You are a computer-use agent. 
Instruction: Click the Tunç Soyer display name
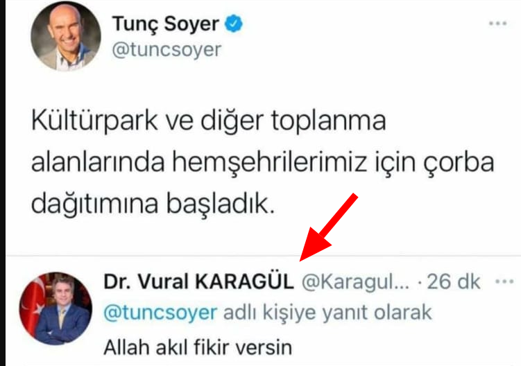point(166,24)
